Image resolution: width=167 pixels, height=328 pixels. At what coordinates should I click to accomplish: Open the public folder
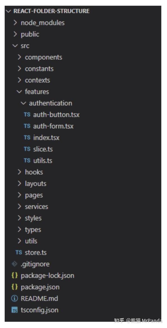[x=30, y=34]
